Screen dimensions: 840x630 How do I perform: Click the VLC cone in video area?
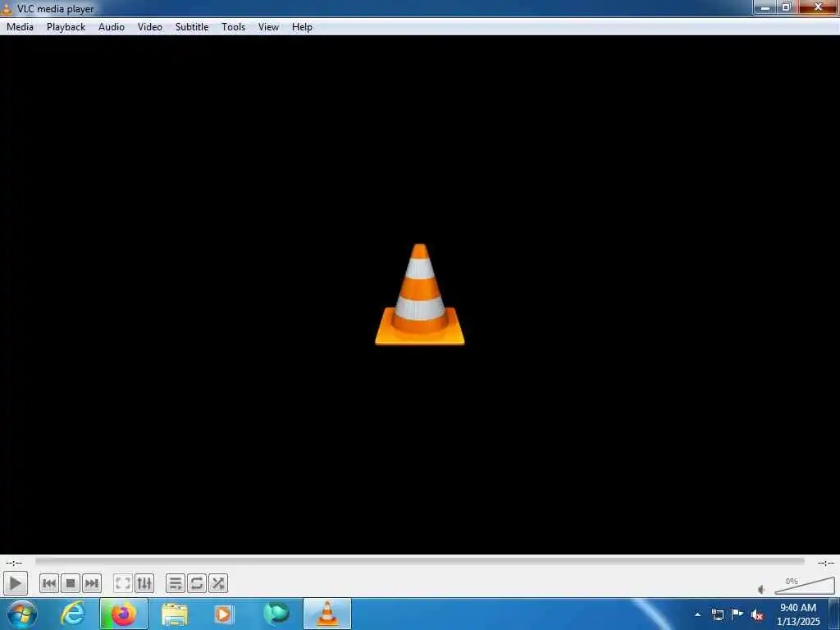[x=419, y=294]
